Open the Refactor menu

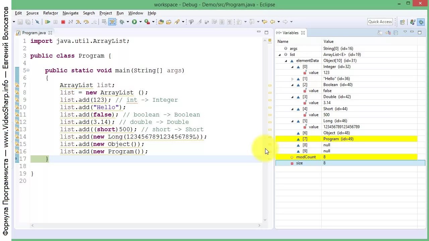(51, 13)
